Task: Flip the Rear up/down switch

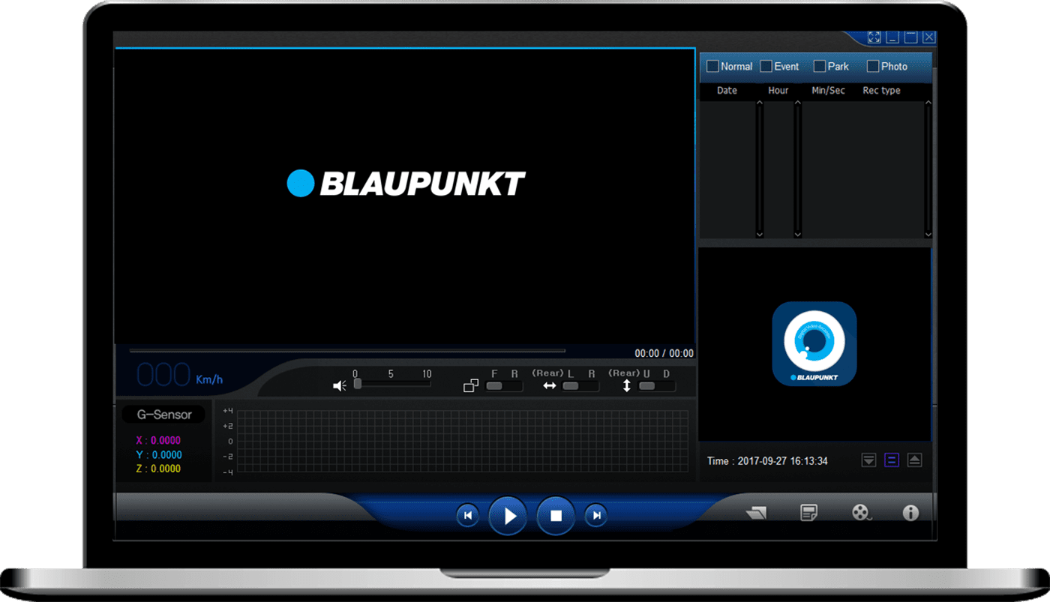Action: coord(656,386)
